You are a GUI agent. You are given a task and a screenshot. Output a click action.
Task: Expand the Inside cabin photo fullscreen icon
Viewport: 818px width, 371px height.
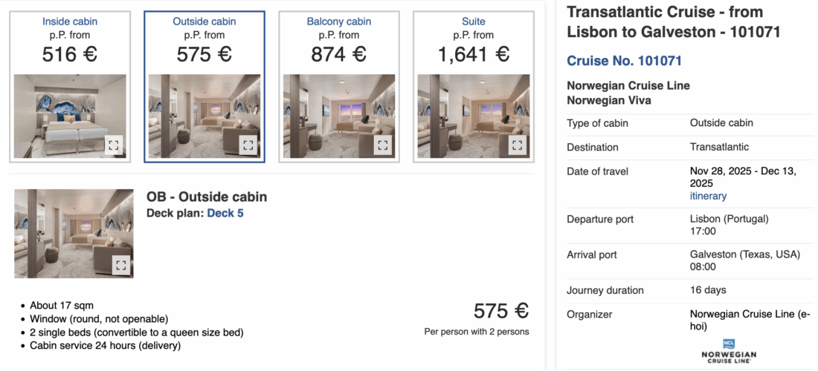[x=114, y=145]
